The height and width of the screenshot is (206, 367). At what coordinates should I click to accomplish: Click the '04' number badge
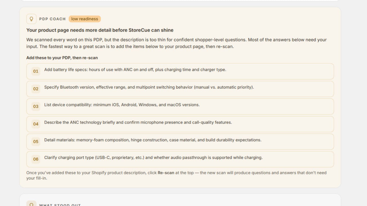[x=36, y=124]
